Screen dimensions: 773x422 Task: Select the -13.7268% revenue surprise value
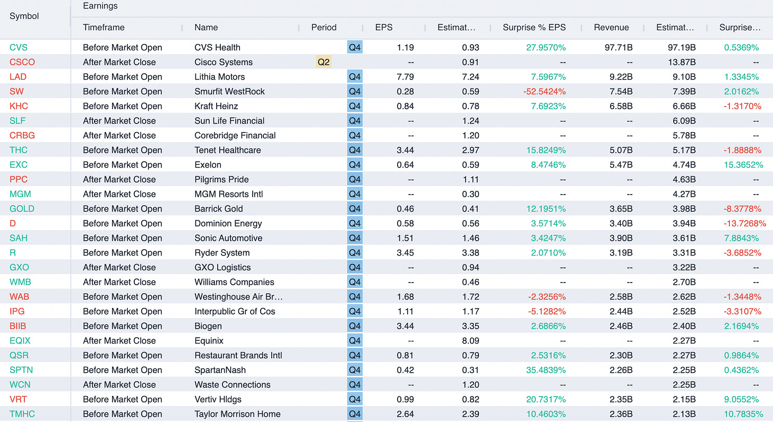tap(744, 224)
